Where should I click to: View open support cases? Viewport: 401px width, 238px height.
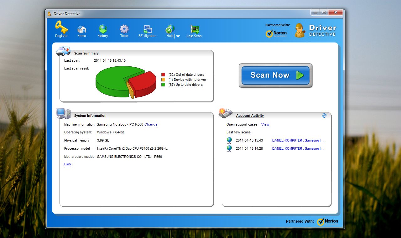tap(265, 124)
